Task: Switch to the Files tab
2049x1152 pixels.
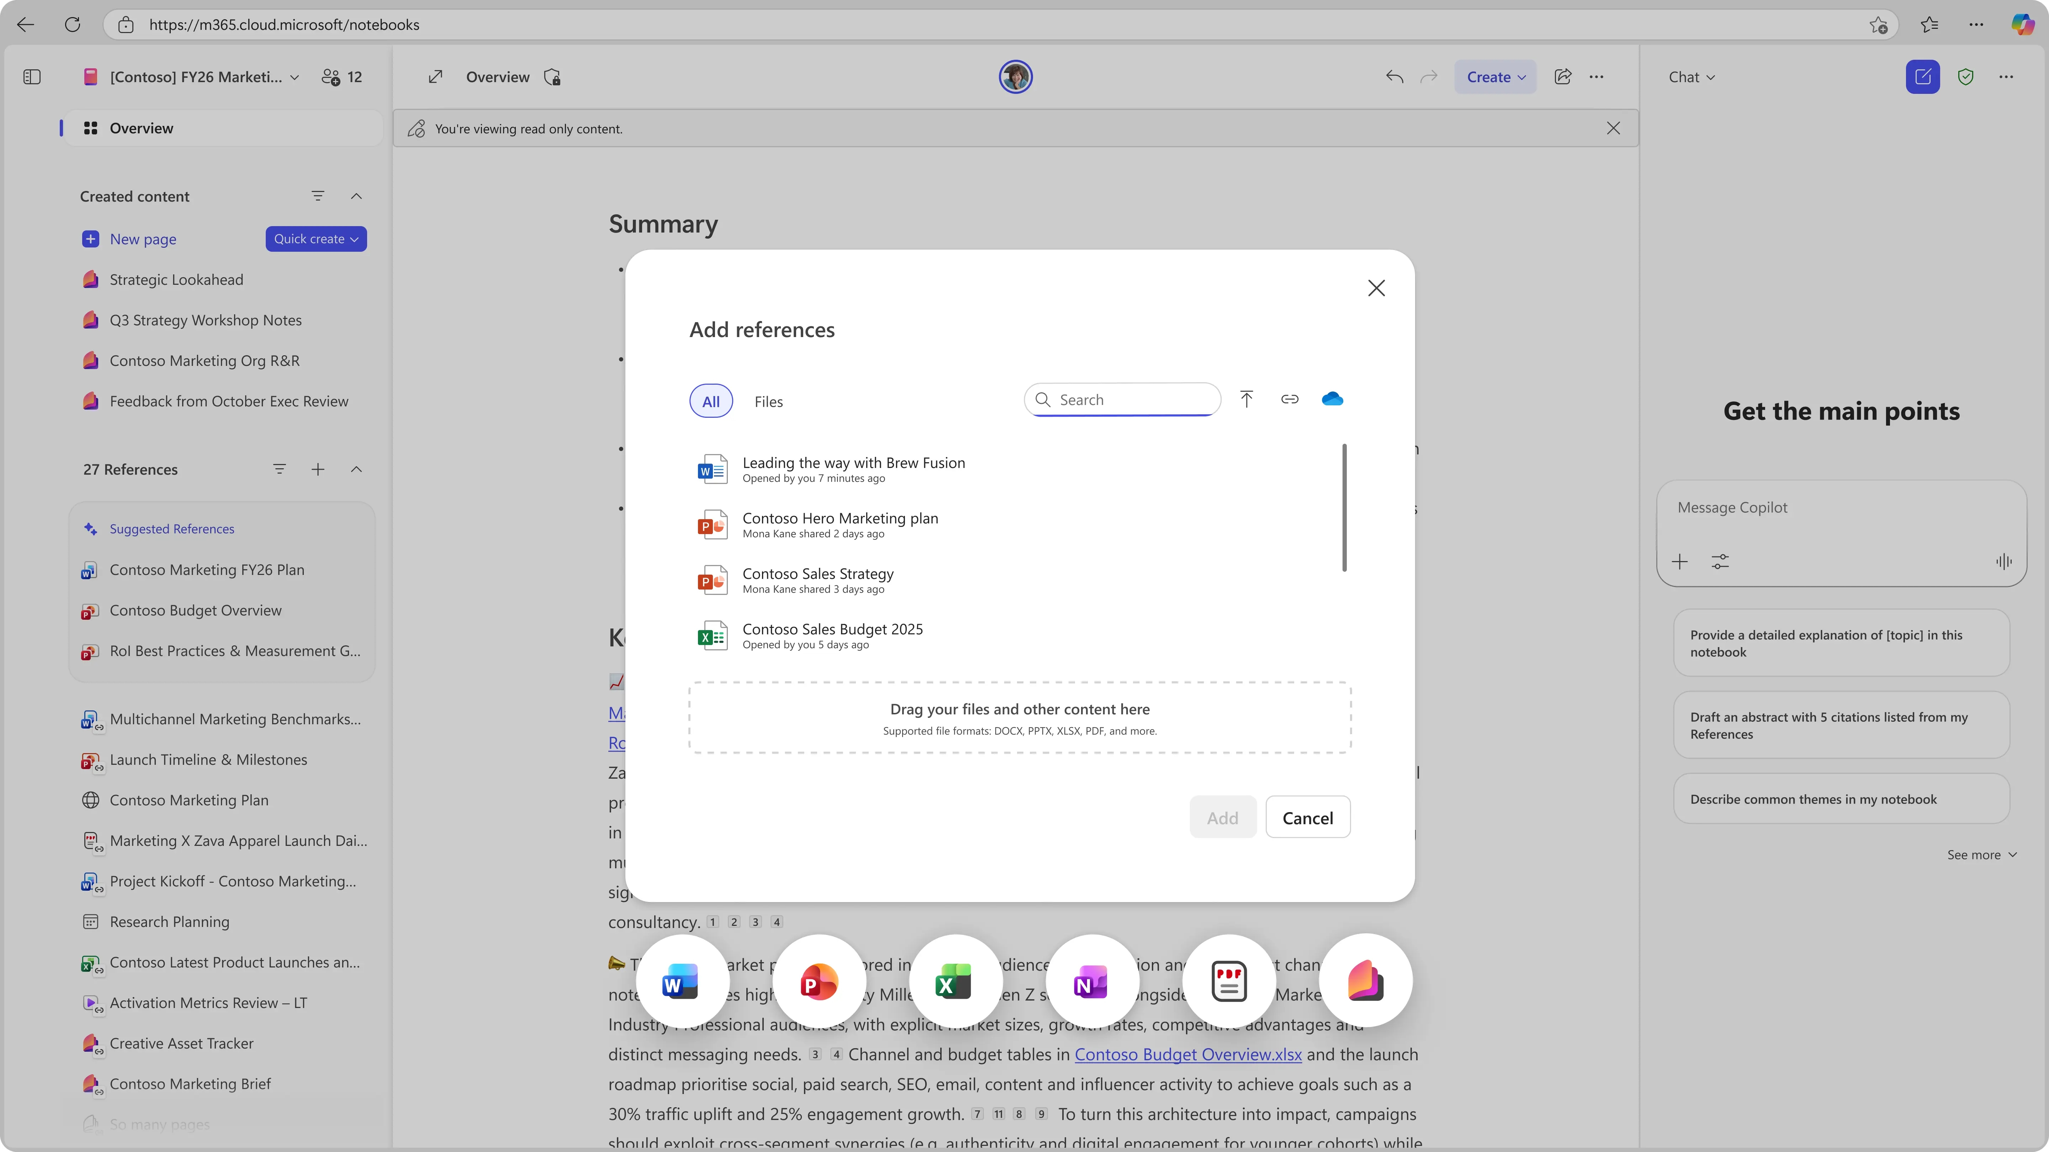Action: [768, 401]
